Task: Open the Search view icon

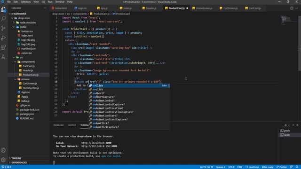Action: pos(3,19)
